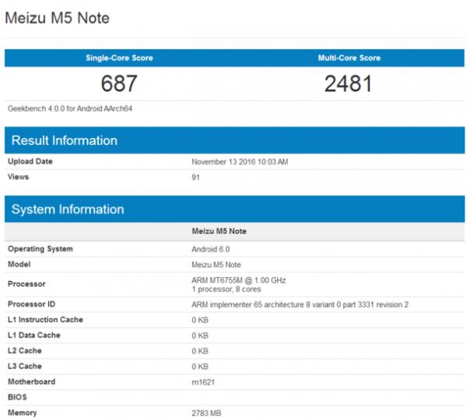The height and width of the screenshot is (419, 467).
Task: Click the L3 Cache '0 KB' value
Action: (x=200, y=367)
